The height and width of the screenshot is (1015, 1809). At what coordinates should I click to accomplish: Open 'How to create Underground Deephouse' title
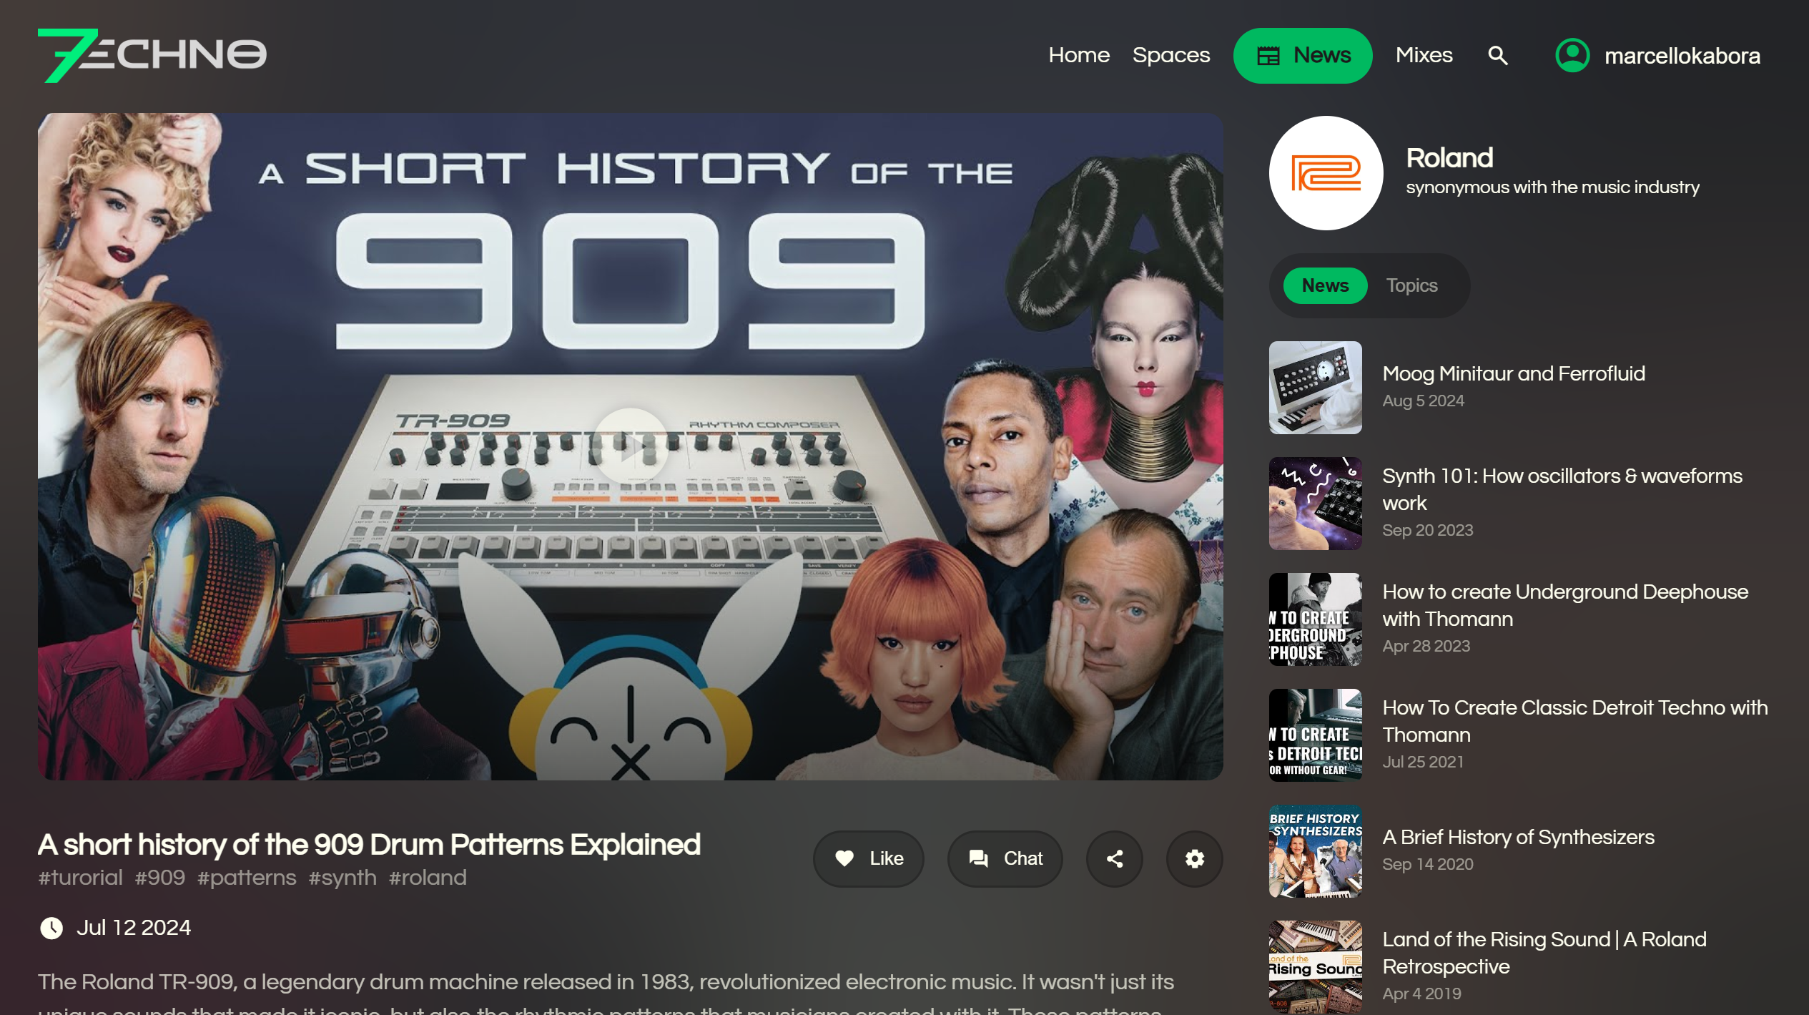pyautogui.click(x=1564, y=605)
